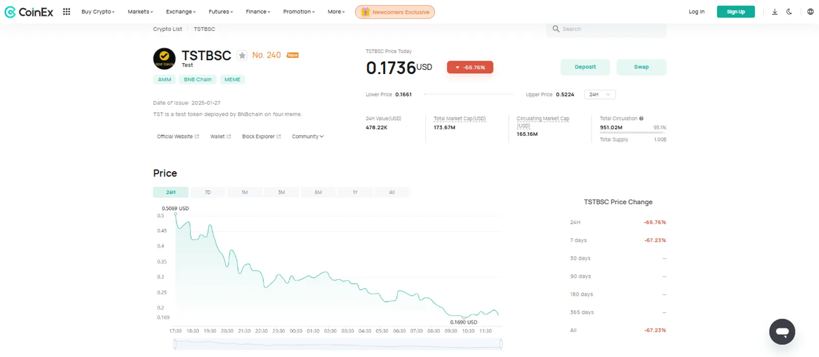The width and height of the screenshot is (819, 357).
Task: Click the -66.76% price change badge
Action: click(x=470, y=67)
